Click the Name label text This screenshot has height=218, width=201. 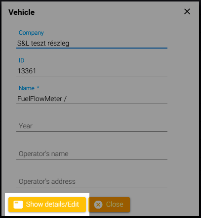pos(27,88)
